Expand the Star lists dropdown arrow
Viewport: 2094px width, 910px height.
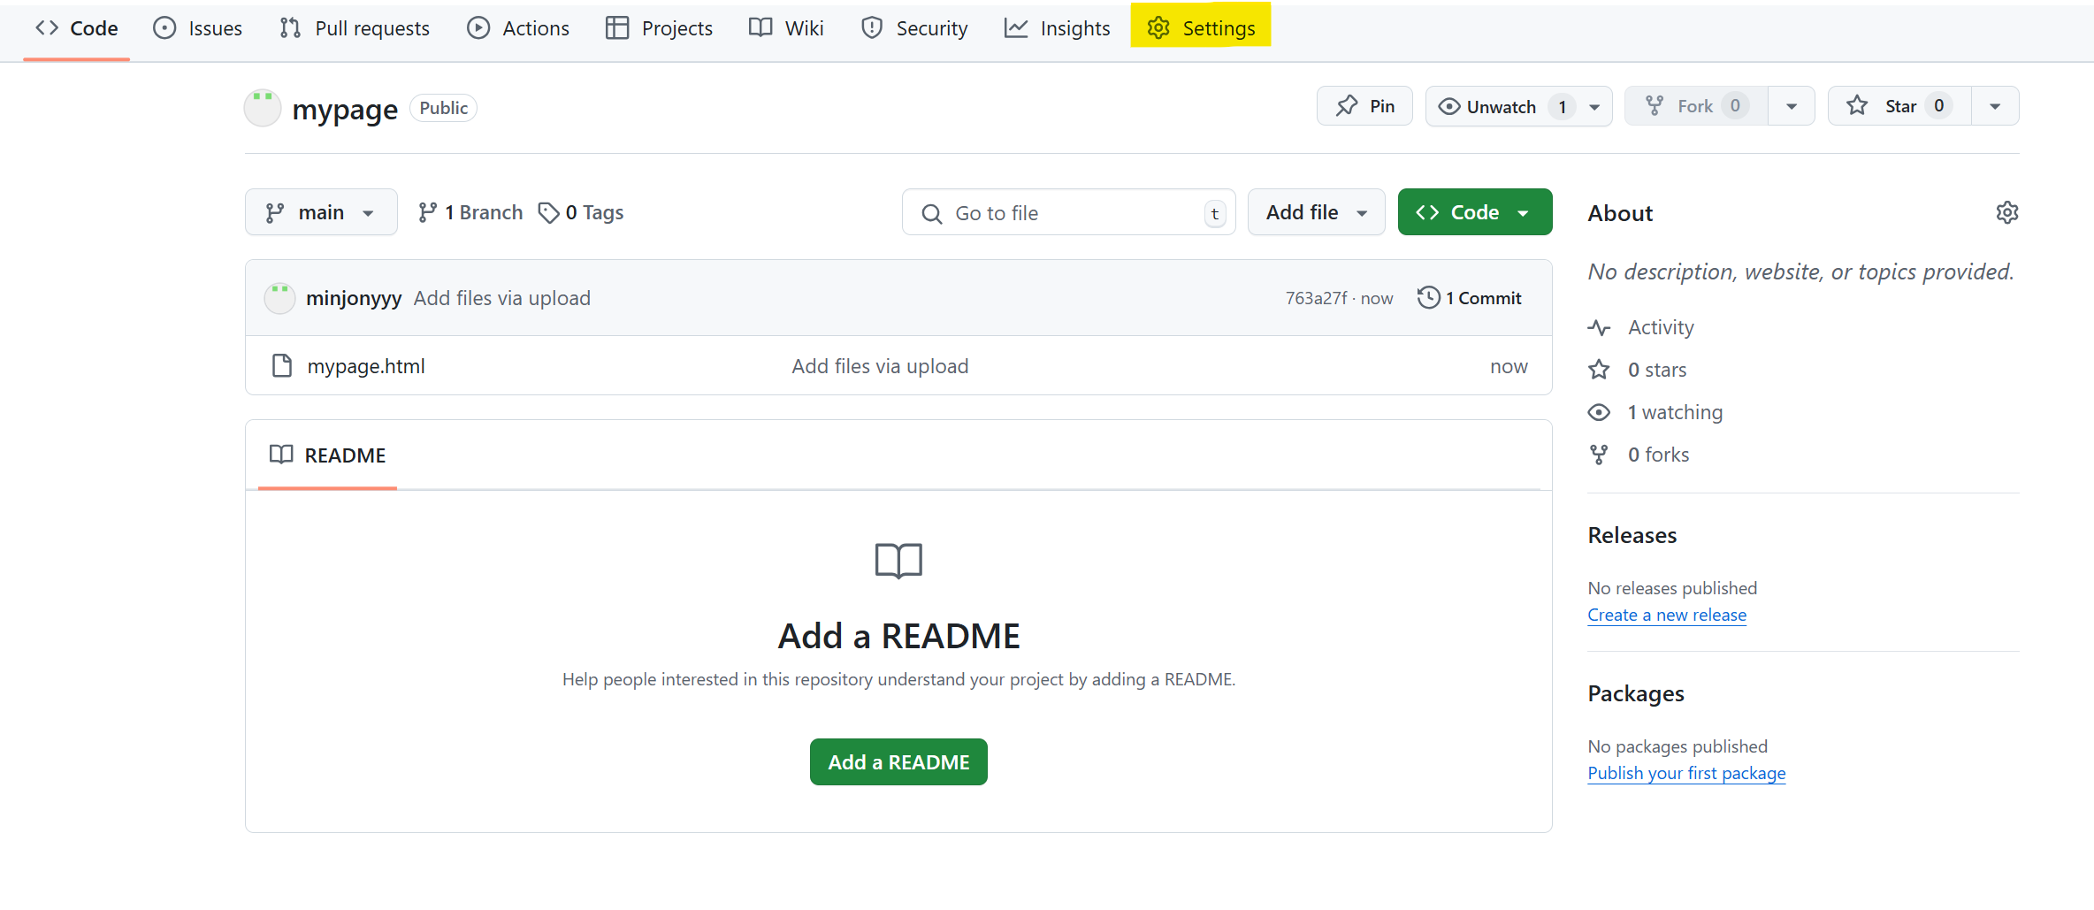pos(1995,106)
